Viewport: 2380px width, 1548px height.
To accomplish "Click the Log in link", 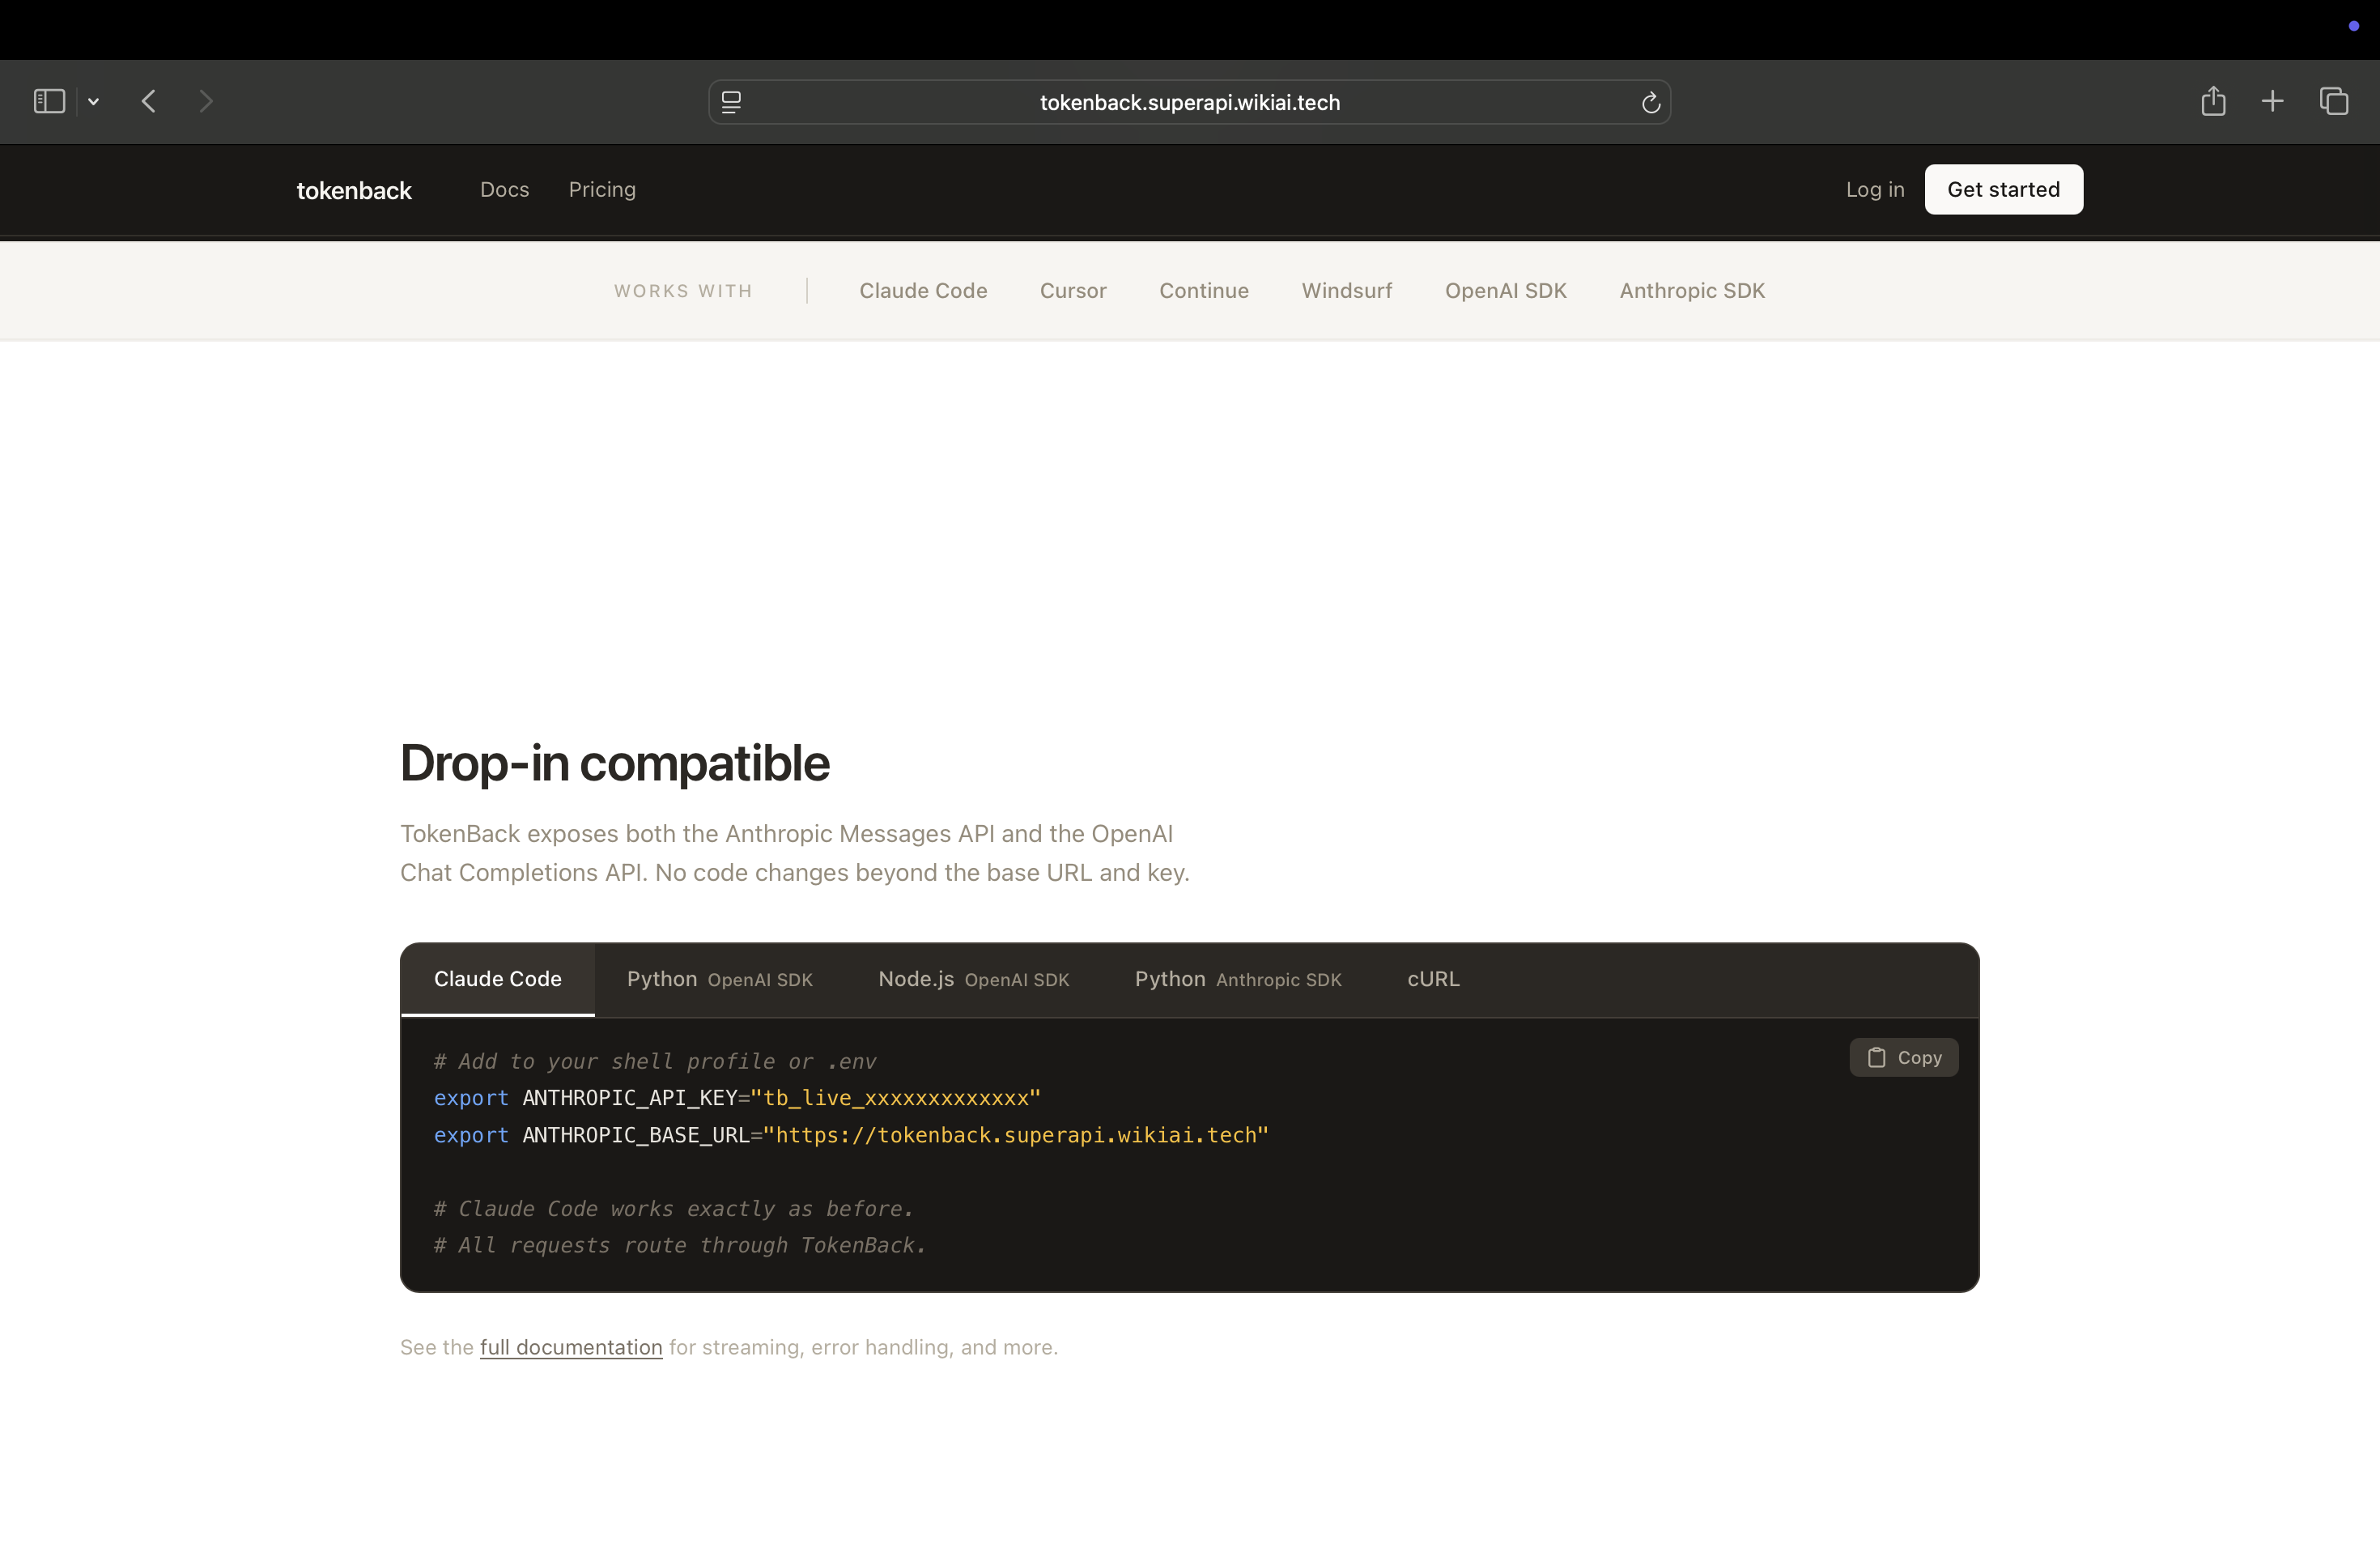I will pyautogui.click(x=1874, y=189).
